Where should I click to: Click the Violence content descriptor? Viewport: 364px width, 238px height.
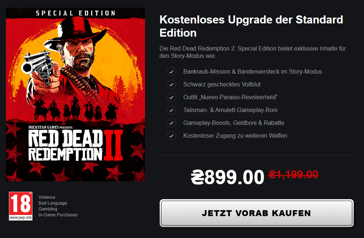point(47,197)
